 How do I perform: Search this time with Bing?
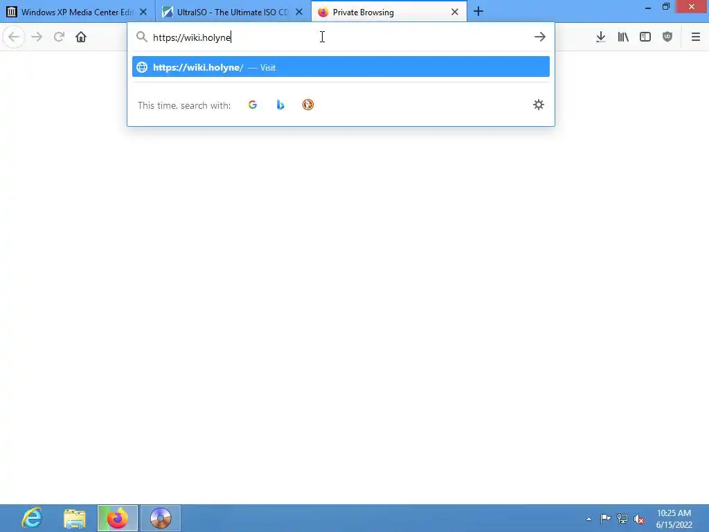click(x=280, y=105)
